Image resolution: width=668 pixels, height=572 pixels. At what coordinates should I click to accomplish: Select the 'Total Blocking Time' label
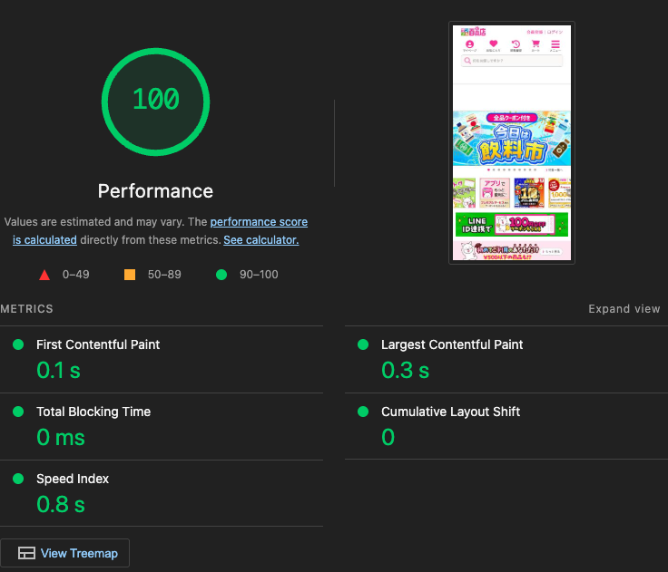click(x=93, y=412)
